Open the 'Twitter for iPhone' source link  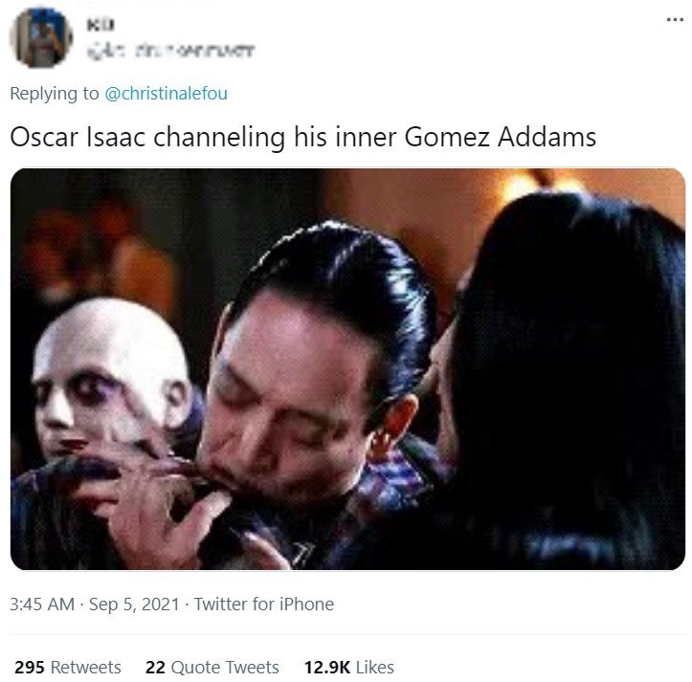click(x=264, y=605)
